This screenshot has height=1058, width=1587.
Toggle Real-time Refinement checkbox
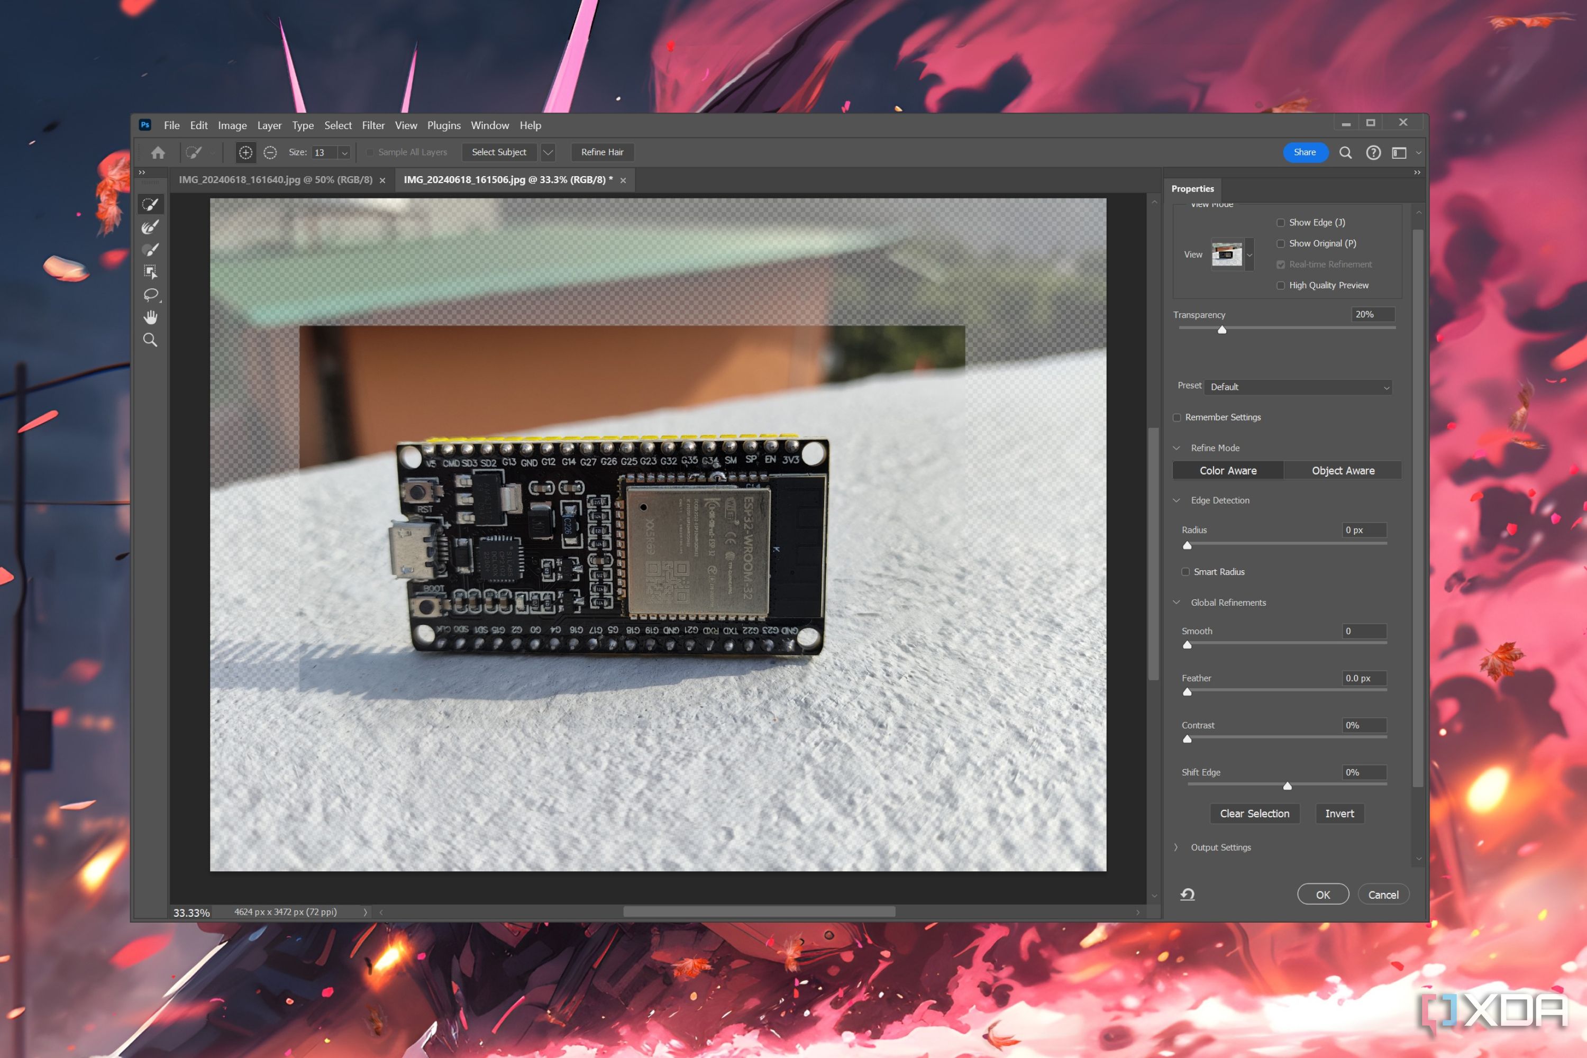1281,264
